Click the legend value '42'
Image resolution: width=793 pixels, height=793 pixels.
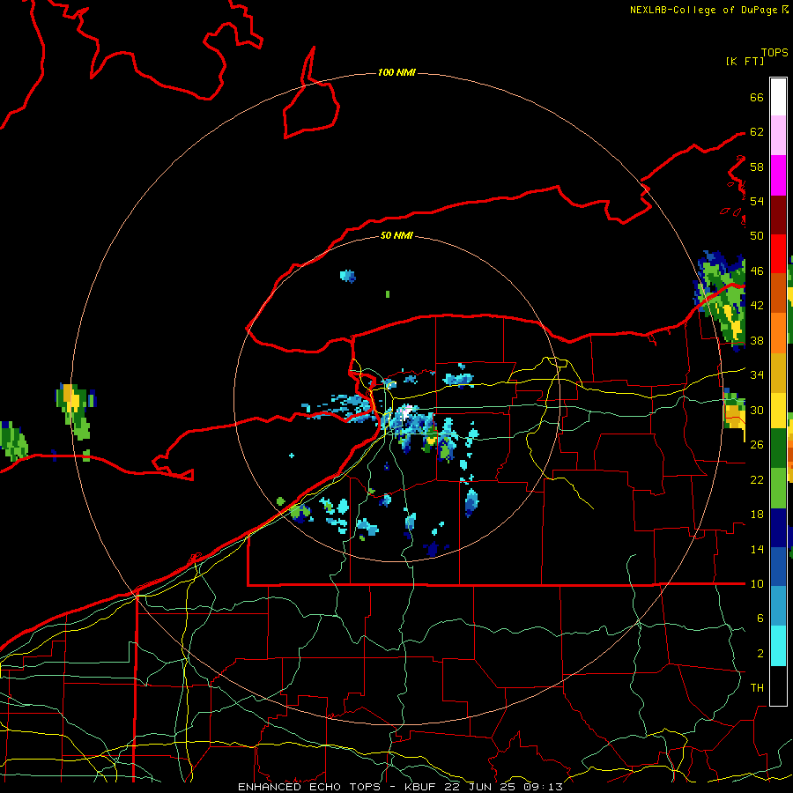click(x=757, y=305)
